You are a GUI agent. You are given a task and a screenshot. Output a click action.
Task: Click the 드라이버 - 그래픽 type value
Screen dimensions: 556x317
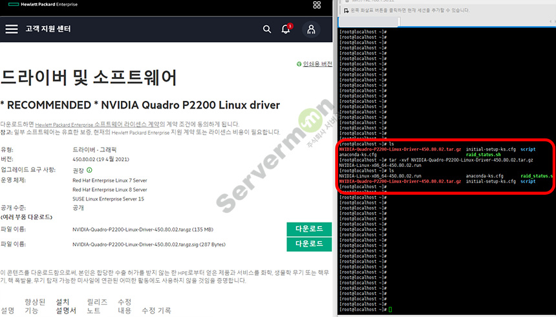pyautogui.click(x=94, y=150)
